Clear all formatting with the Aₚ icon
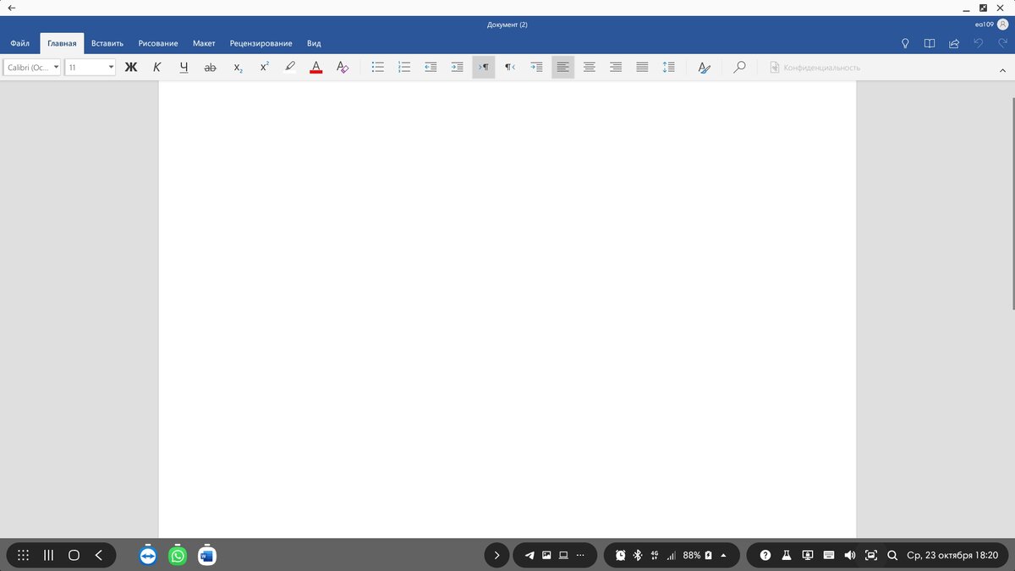Screen dimensions: 1015x571 coord(342,67)
